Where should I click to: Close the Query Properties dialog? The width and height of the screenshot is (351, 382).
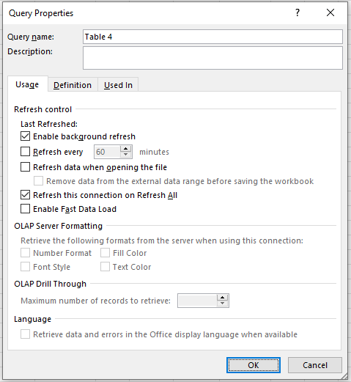330,12
